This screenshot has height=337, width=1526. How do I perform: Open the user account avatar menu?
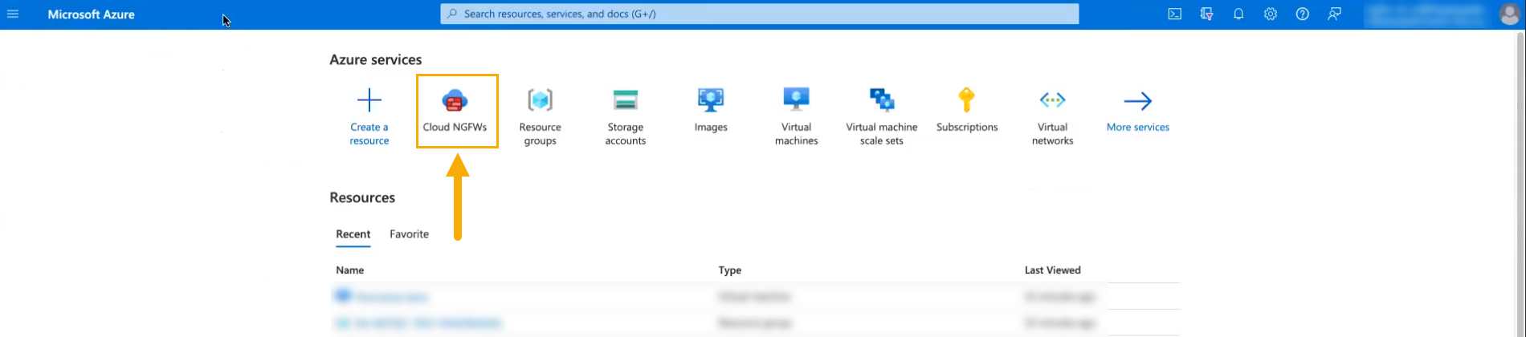click(1509, 14)
